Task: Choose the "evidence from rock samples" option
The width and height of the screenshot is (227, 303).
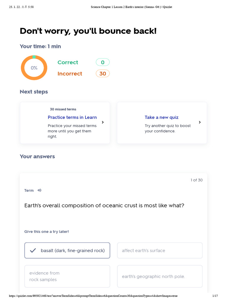Action: tap(67, 276)
